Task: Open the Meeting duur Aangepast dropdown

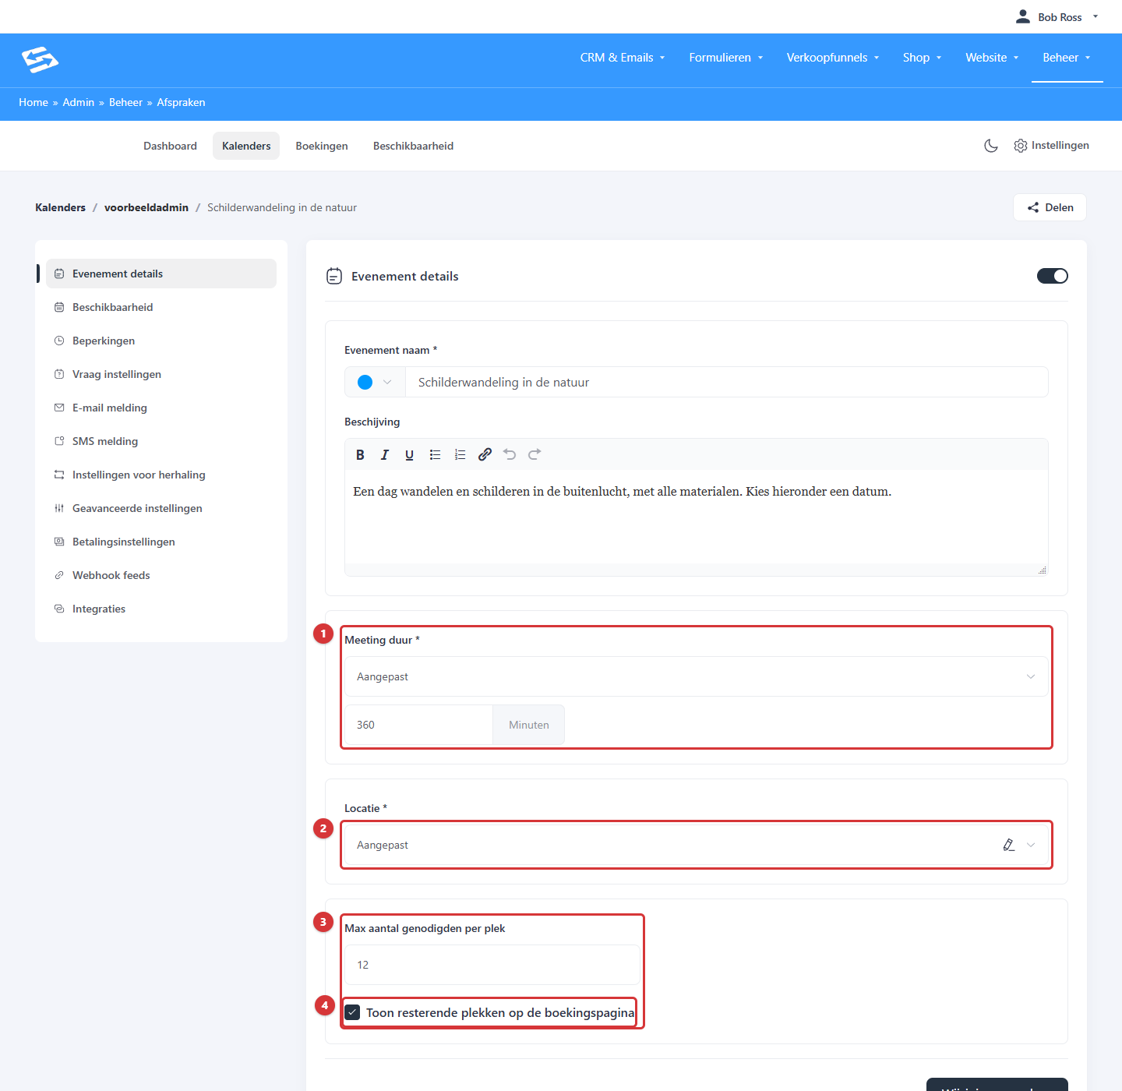Action: tap(696, 676)
